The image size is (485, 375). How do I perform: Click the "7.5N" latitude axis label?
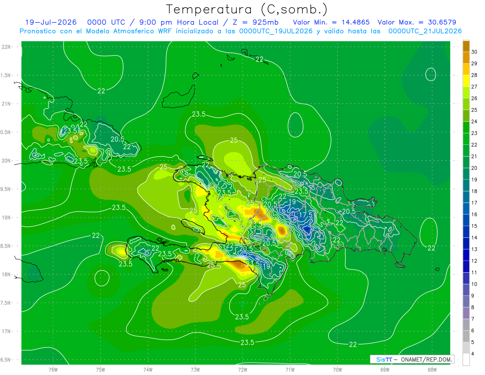point(6,303)
